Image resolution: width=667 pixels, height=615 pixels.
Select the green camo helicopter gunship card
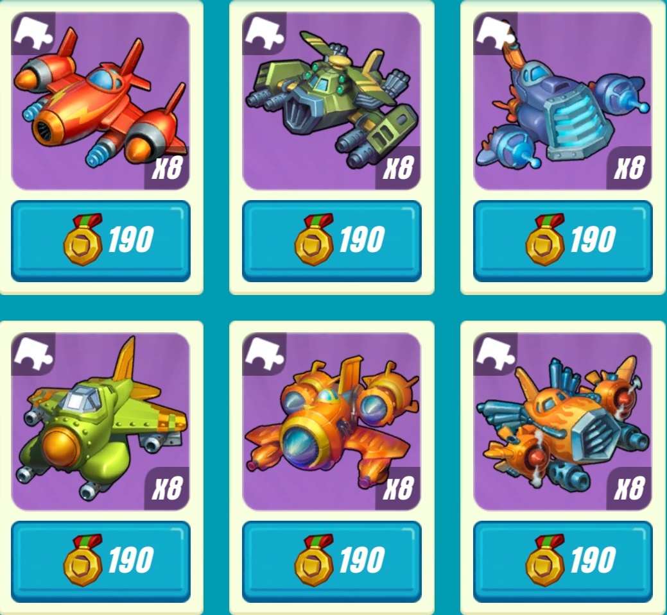tap(331, 101)
